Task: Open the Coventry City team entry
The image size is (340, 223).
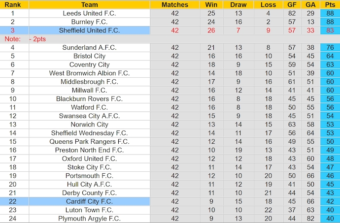Action: (89, 65)
